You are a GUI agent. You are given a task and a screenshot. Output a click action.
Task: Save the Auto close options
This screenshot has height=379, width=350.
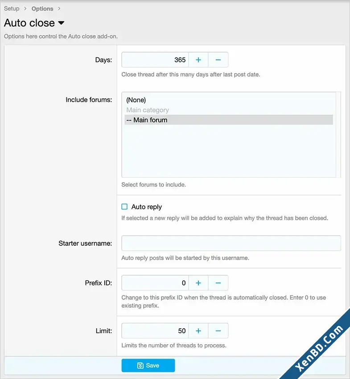point(148,365)
